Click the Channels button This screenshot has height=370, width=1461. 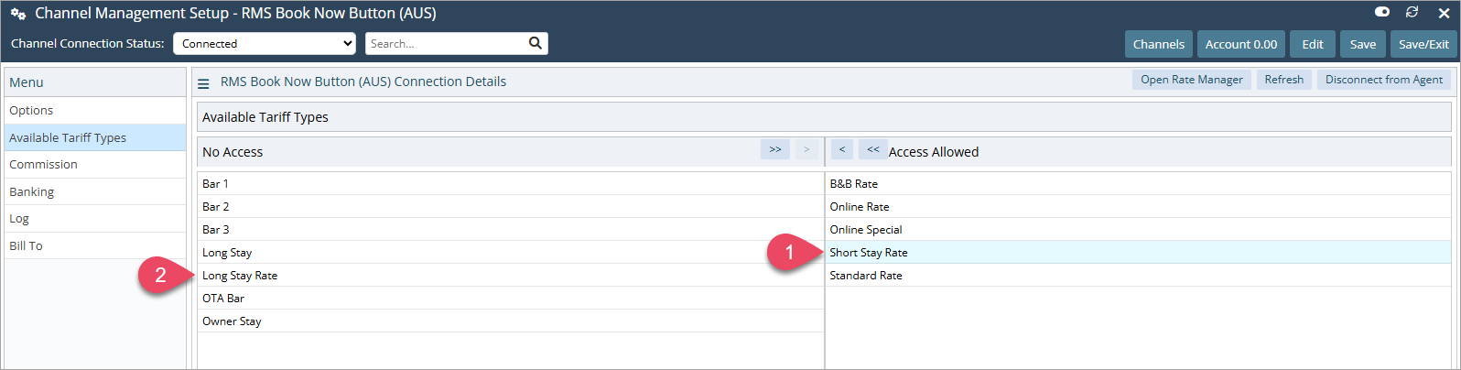(1159, 44)
